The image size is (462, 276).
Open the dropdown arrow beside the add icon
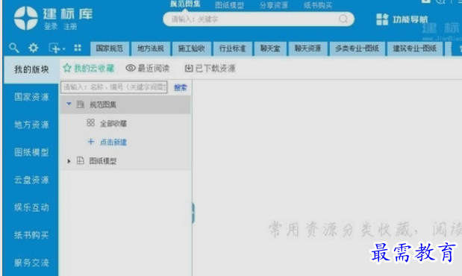coord(63,49)
